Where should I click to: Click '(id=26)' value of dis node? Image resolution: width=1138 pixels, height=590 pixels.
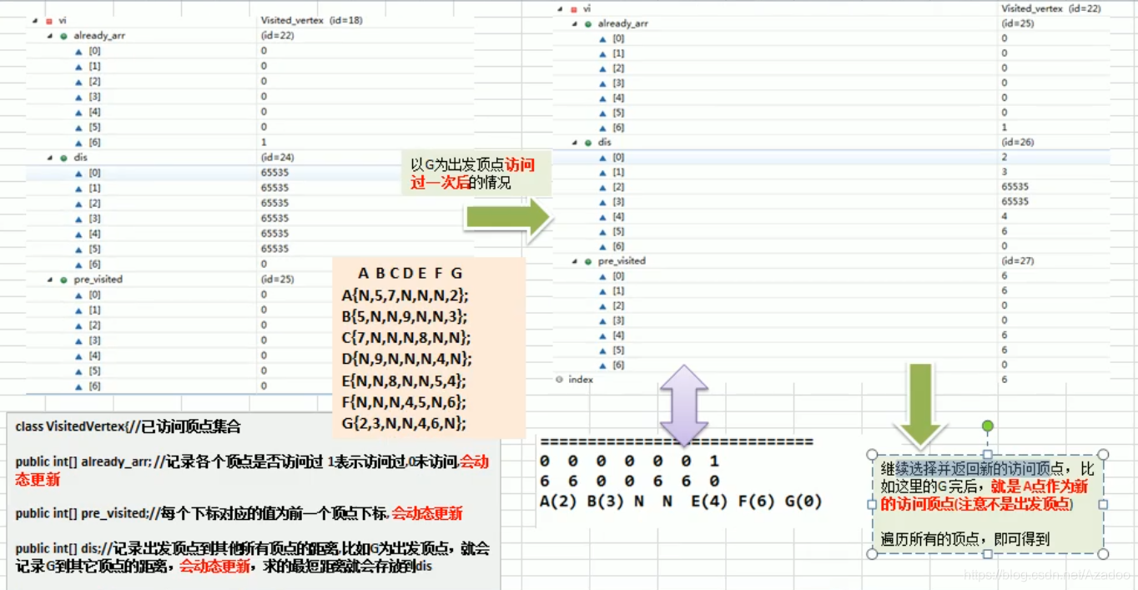coord(1018,143)
